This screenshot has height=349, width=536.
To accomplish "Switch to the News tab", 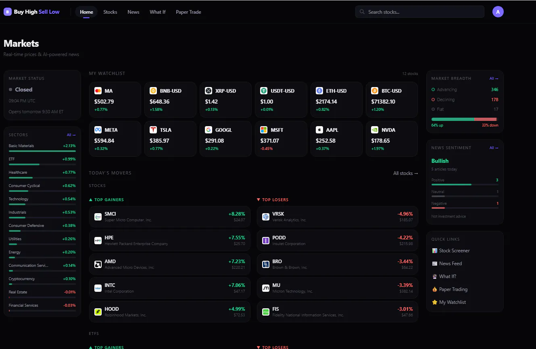I will (133, 12).
